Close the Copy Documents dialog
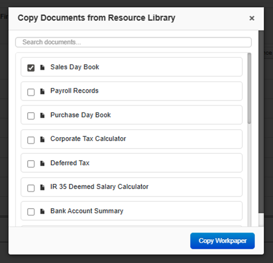 point(252,18)
